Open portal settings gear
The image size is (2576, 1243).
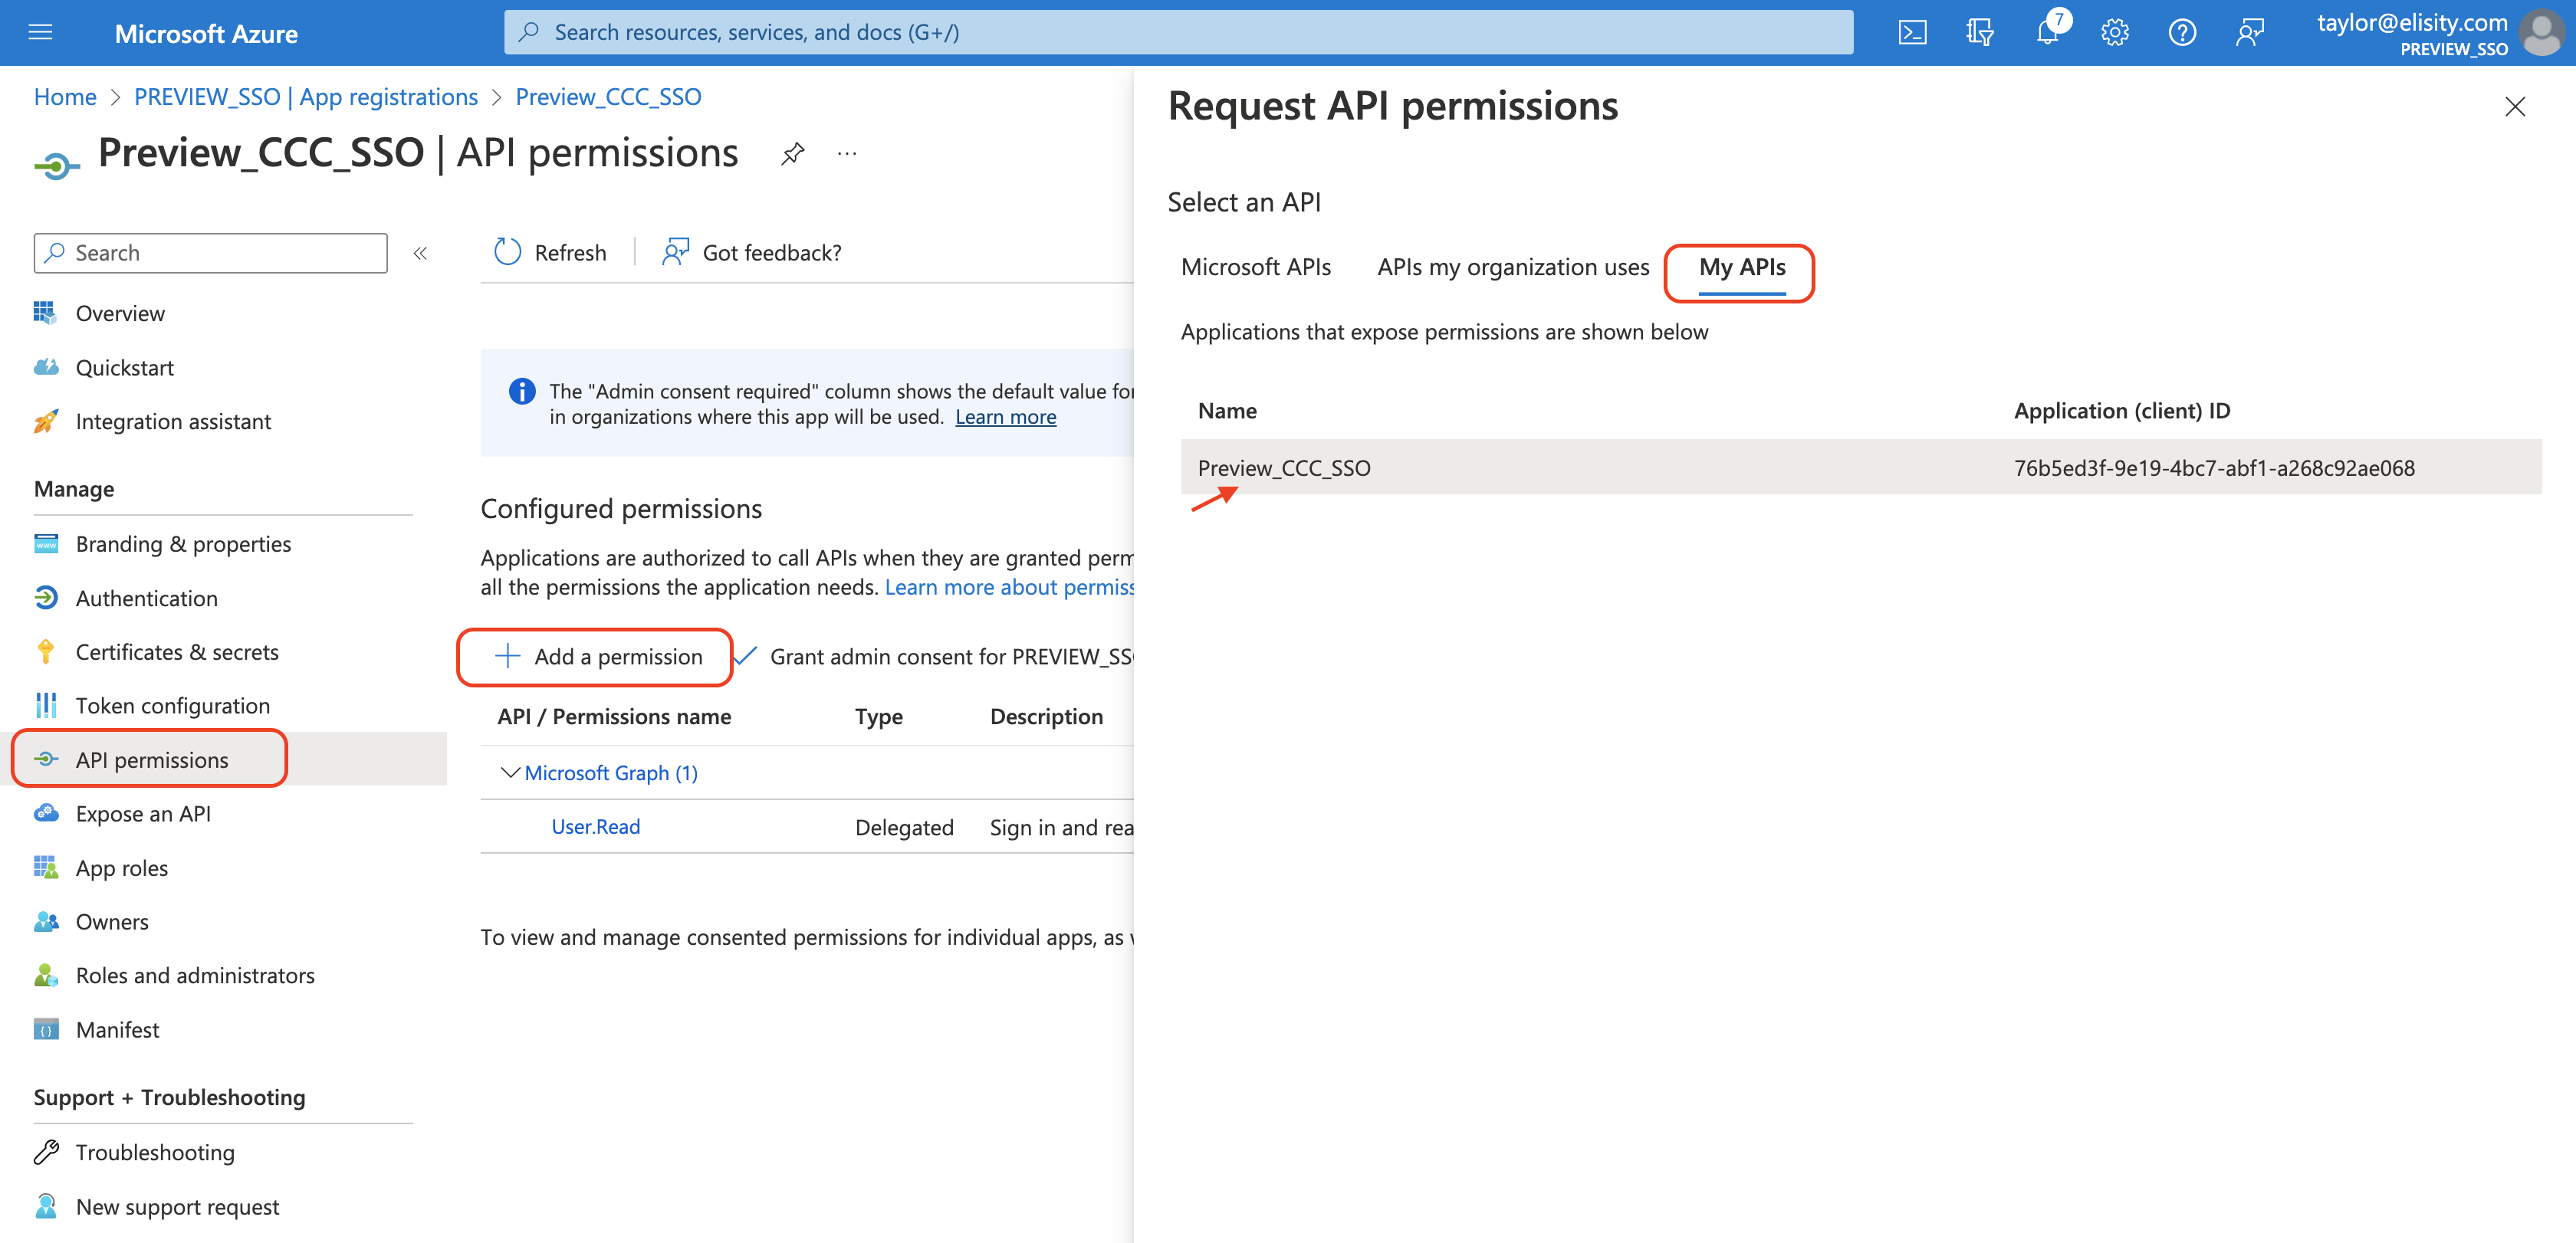2114,33
